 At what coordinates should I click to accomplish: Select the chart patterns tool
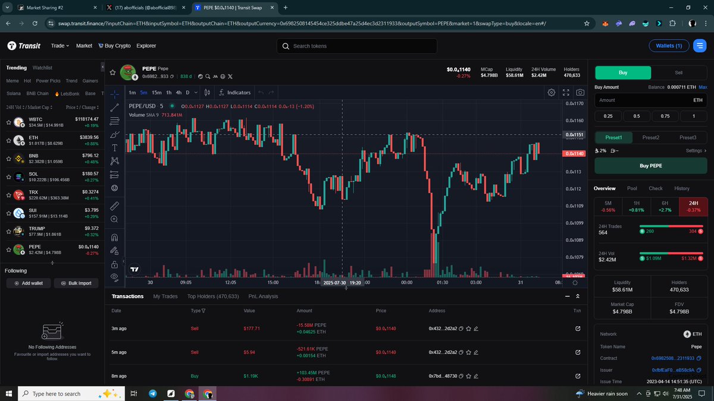pyautogui.click(x=114, y=161)
